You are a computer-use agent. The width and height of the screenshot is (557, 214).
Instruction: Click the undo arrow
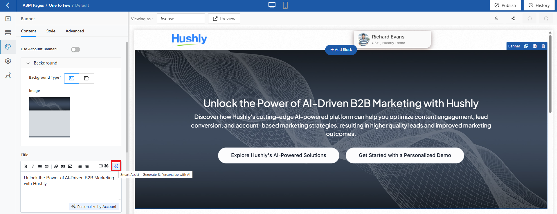[530, 19]
